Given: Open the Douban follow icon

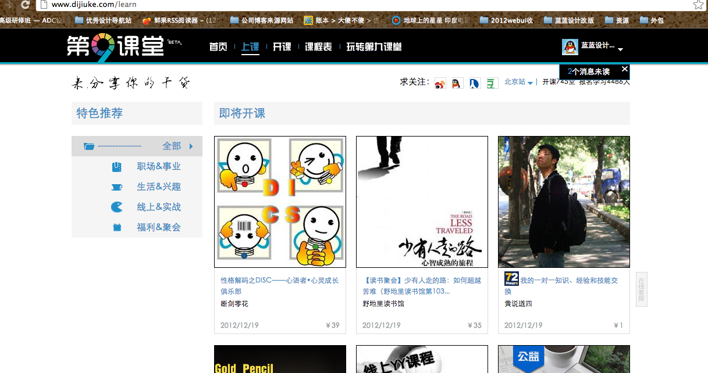Looking at the screenshot, I should (x=492, y=83).
